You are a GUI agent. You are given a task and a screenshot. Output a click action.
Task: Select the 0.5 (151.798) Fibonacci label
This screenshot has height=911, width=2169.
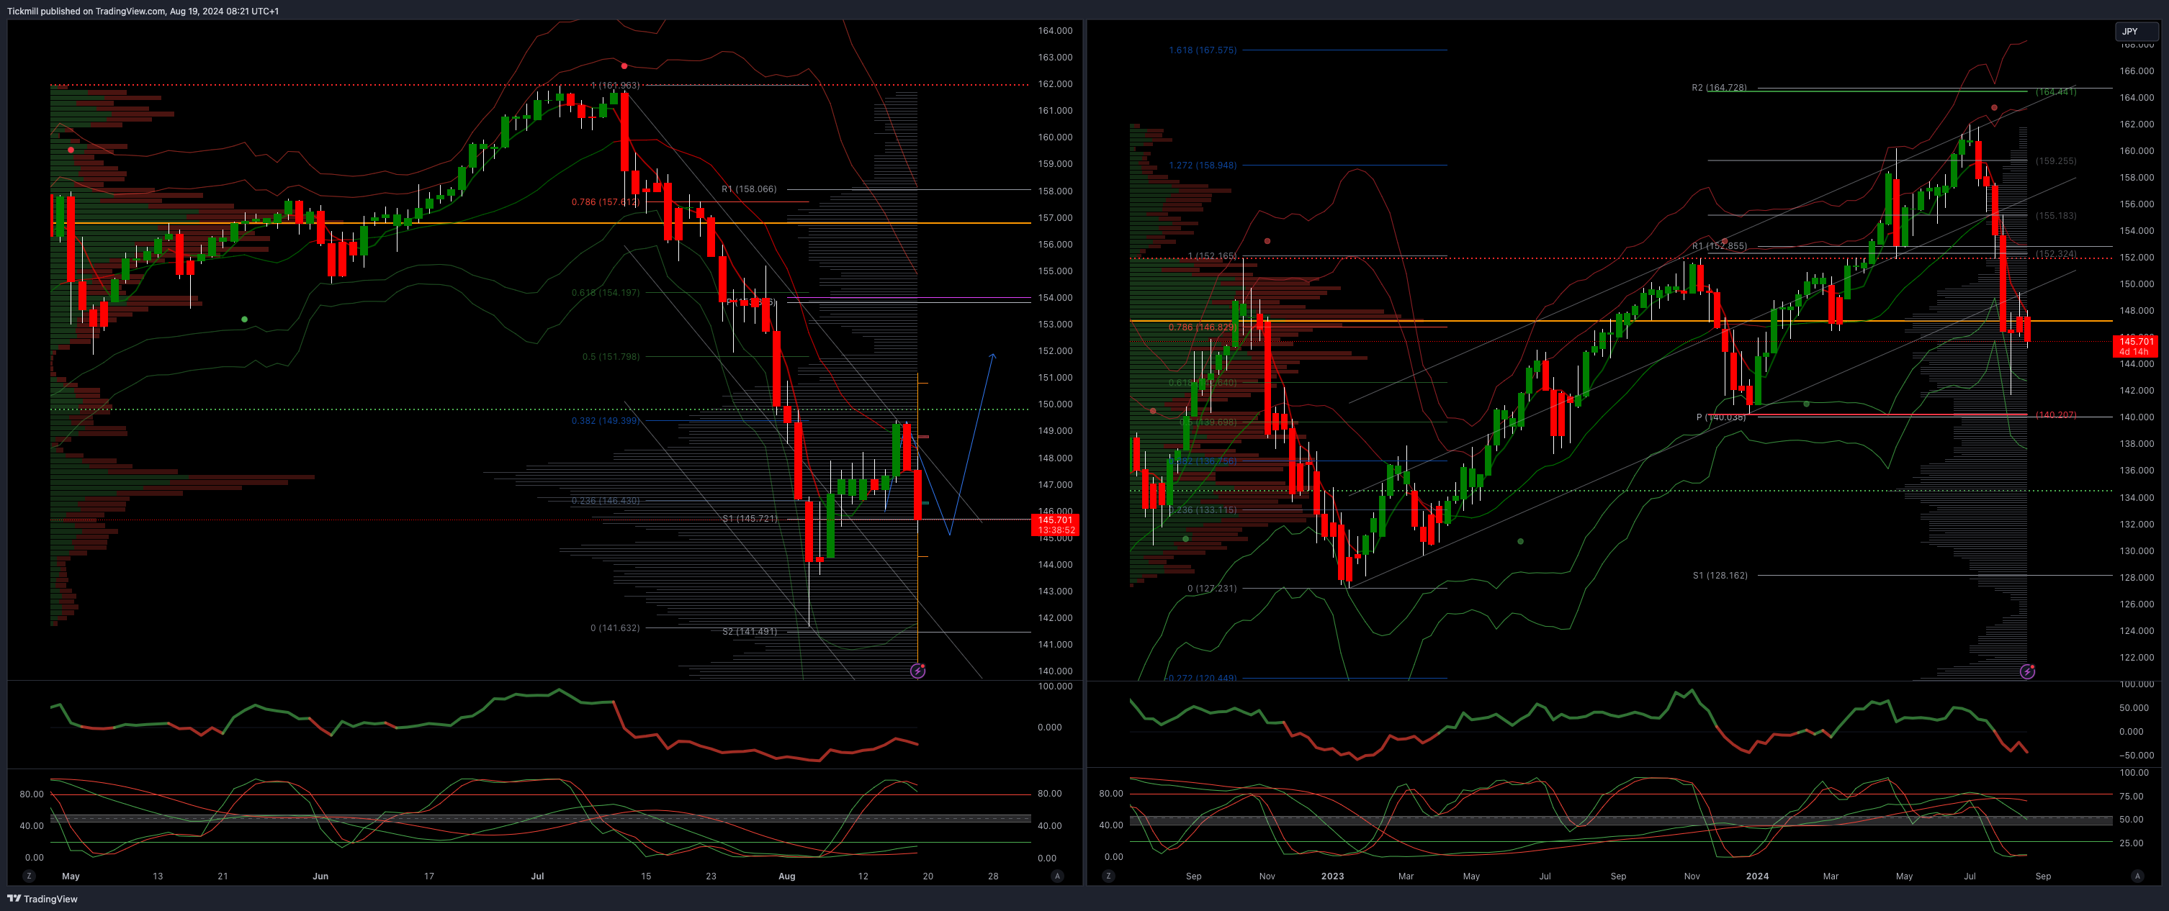click(x=611, y=357)
